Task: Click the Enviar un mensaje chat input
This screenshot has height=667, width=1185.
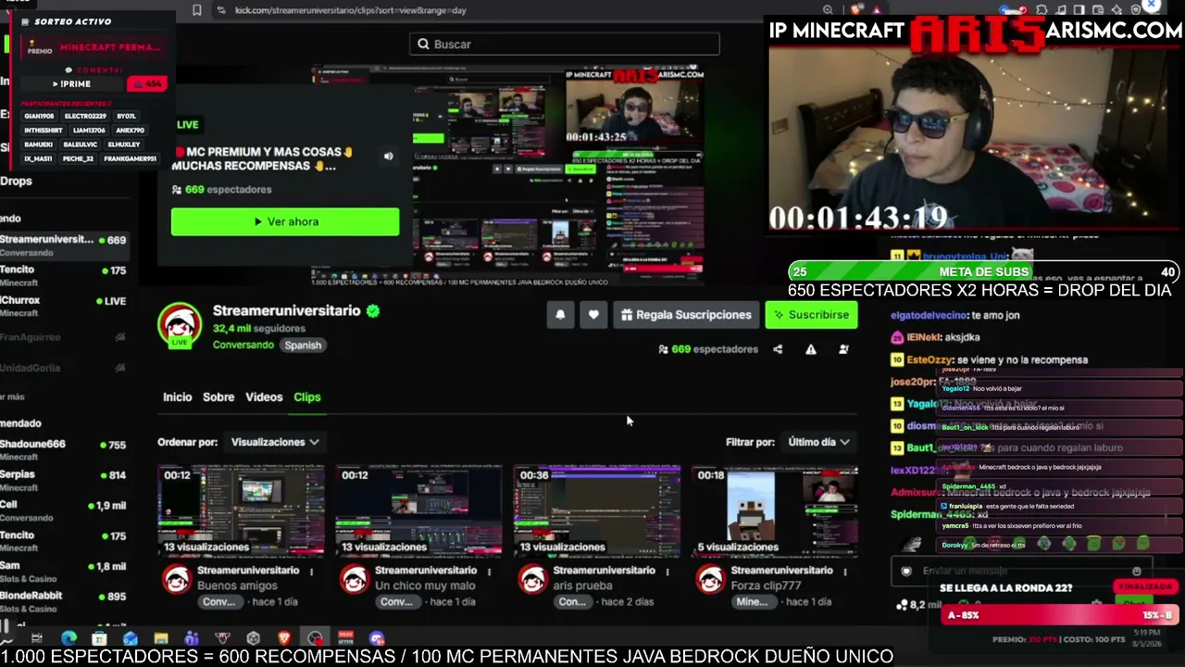Action: coord(1023,571)
